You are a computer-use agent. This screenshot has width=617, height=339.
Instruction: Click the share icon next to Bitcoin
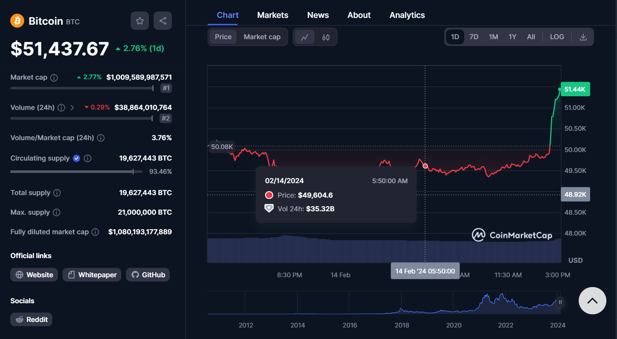pyautogui.click(x=163, y=21)
